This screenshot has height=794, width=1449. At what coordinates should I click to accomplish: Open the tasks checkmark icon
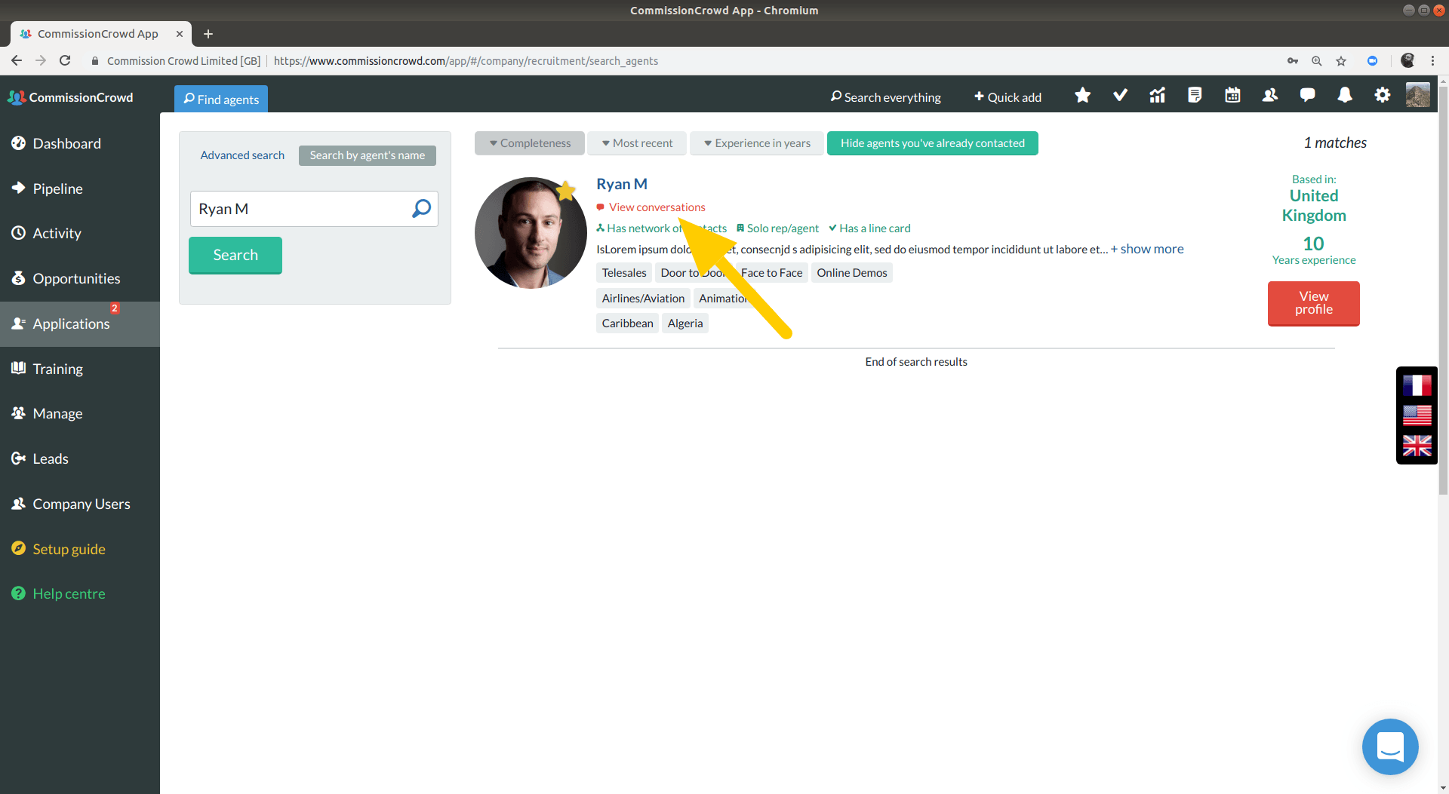[1120, 95]
